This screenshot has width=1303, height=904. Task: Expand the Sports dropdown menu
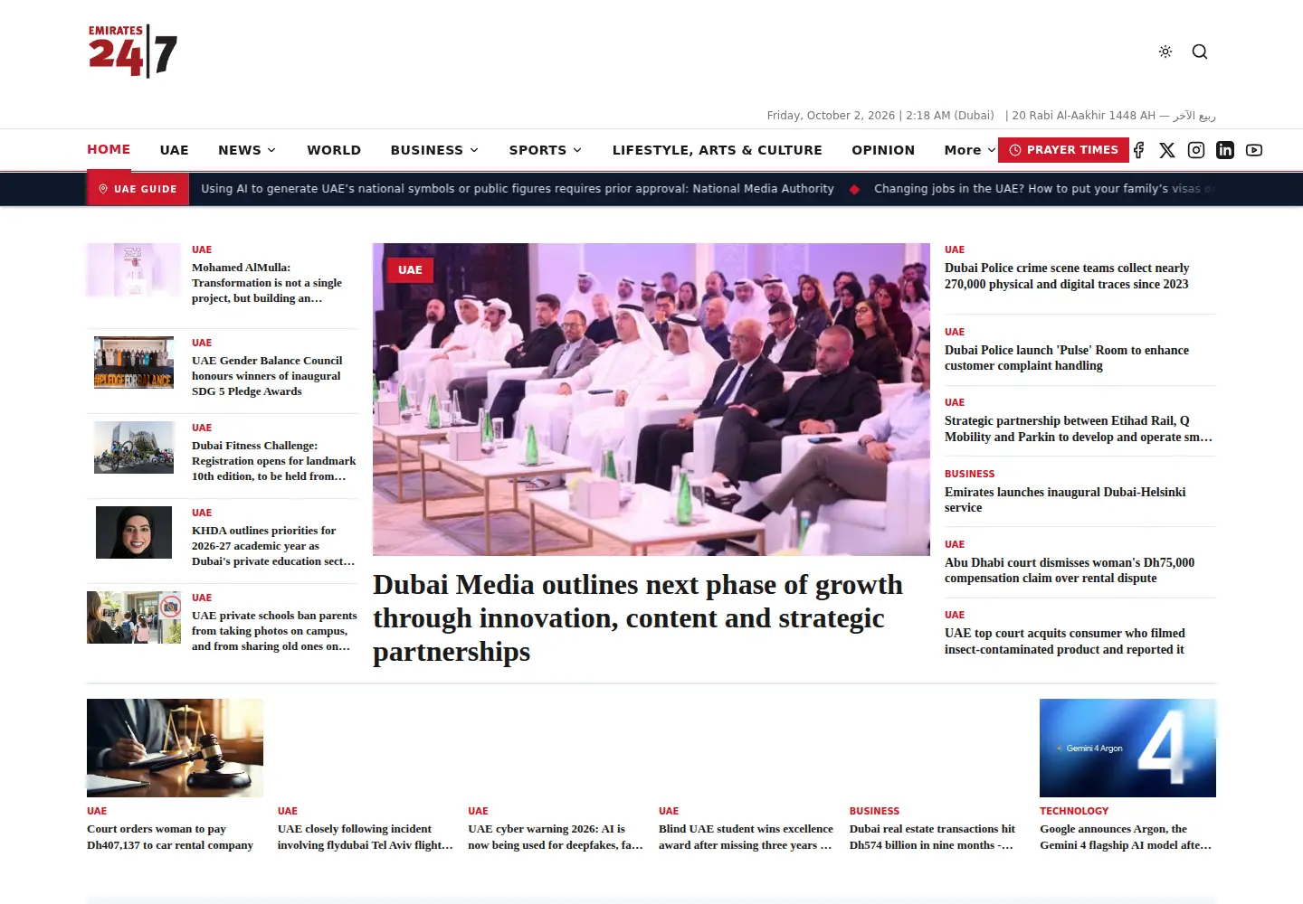coord(546,150)
